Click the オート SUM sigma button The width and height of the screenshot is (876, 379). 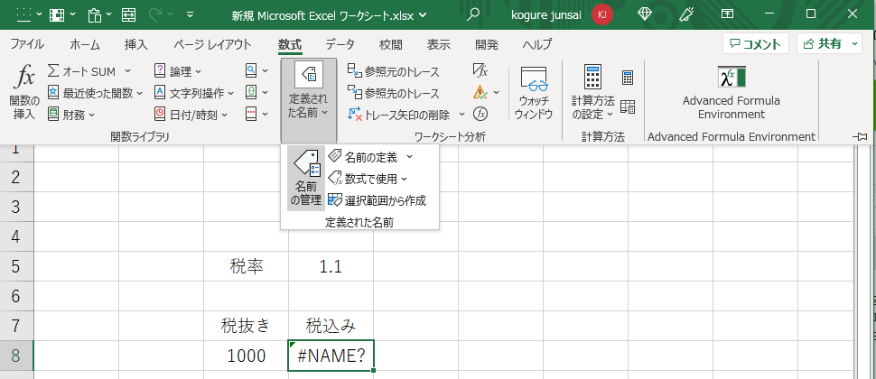81,71
